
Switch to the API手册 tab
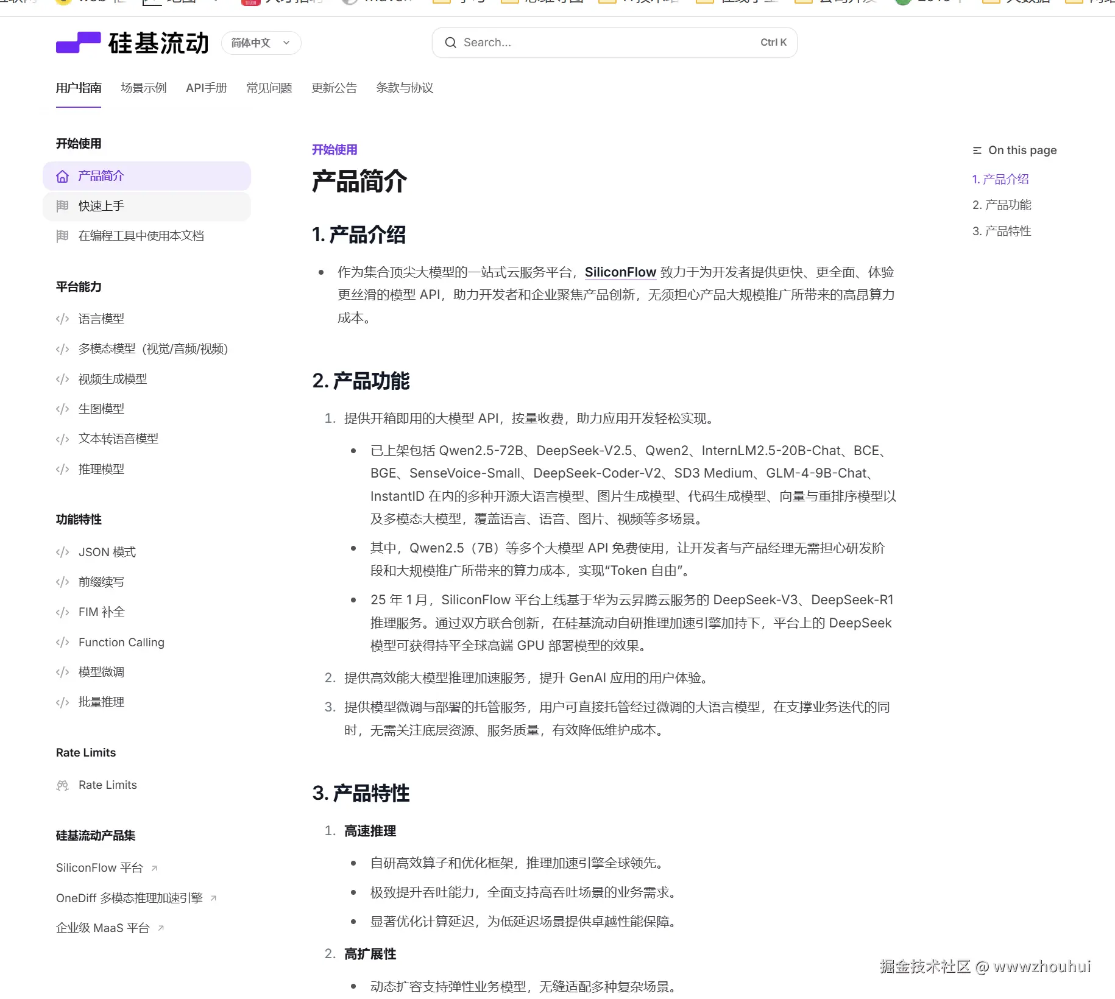[207, 88]
